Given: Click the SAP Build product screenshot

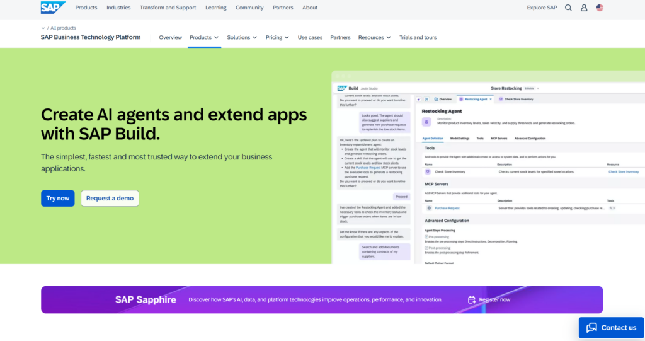Looking at the screenshot, I should click(x=488, y=170).
